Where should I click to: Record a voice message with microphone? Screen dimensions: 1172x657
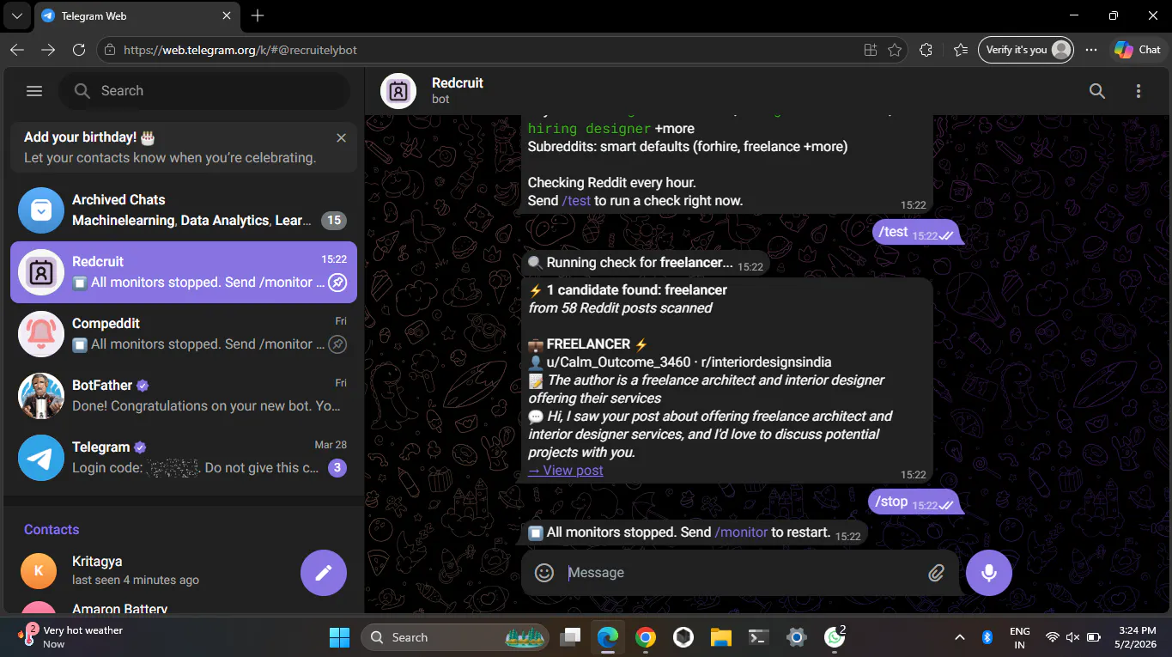pos(989,573)
